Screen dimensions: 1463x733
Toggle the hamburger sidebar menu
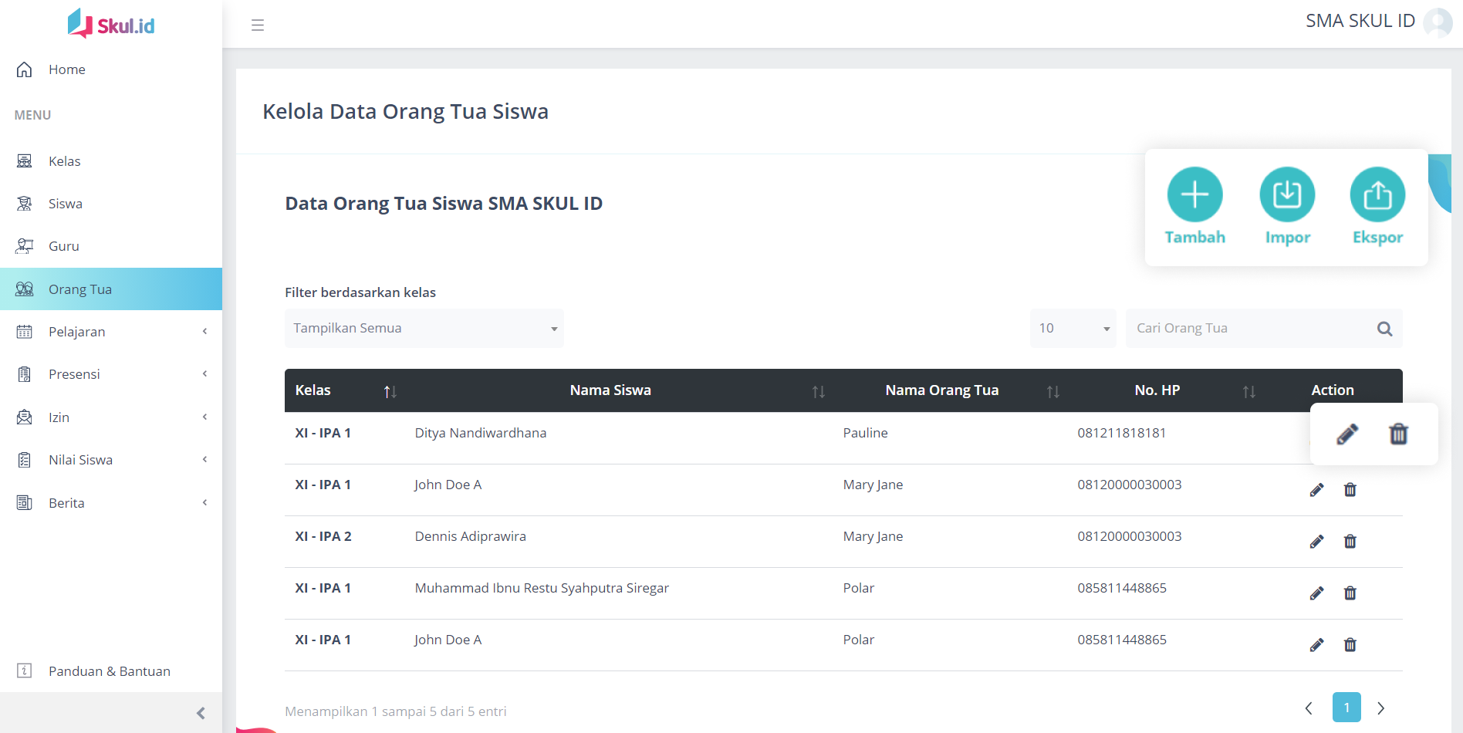pos(258,25)
